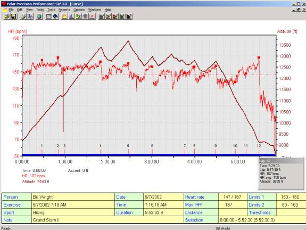Select graph preset 5 icon
The height and width of the screenshot is (230, 306).
(129, 17)
